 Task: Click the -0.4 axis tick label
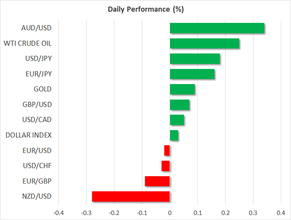coord(58,213)
